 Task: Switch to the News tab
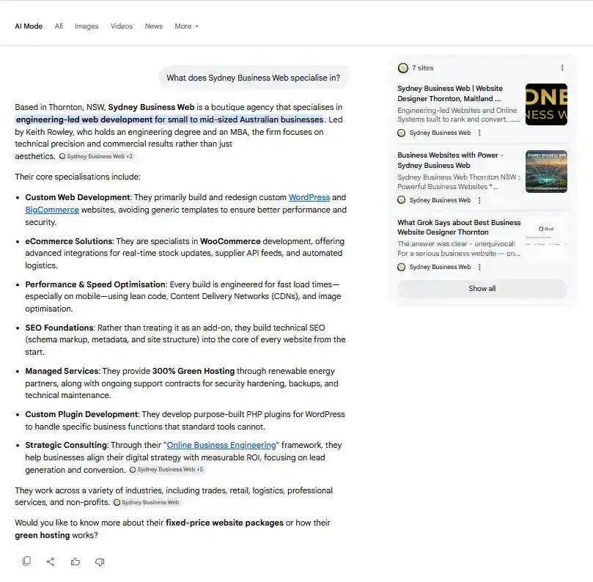153,26
